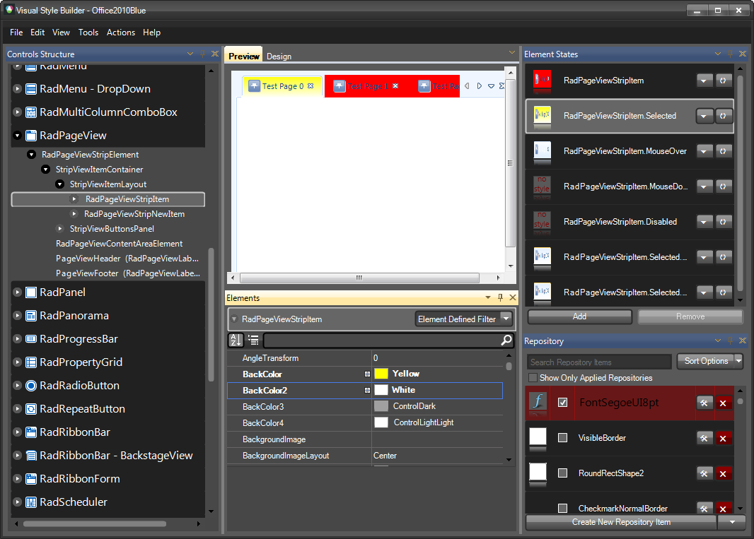Reset the RadPageViewStripItem state

(x=723, y=81)
